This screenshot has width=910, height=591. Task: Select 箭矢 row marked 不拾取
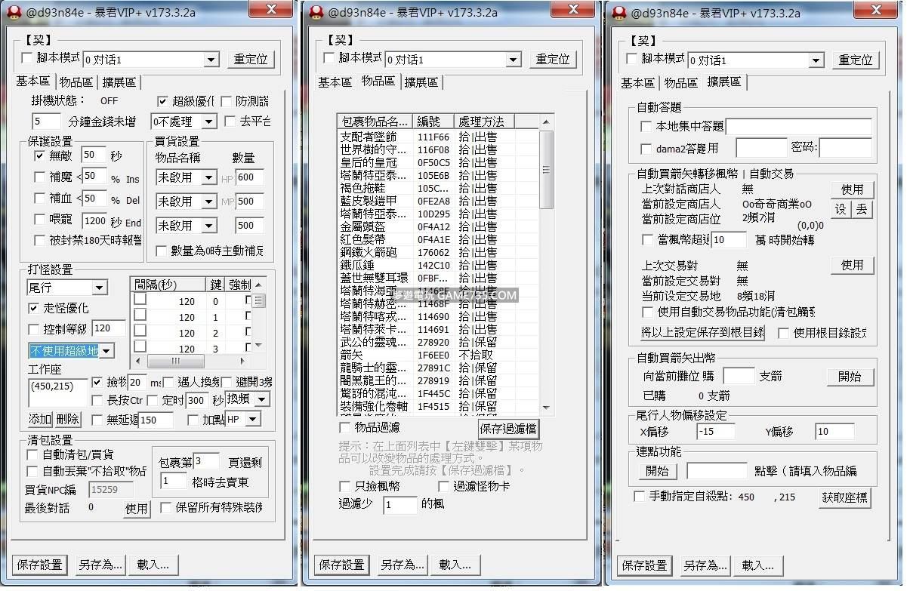[x=438, y=355]
